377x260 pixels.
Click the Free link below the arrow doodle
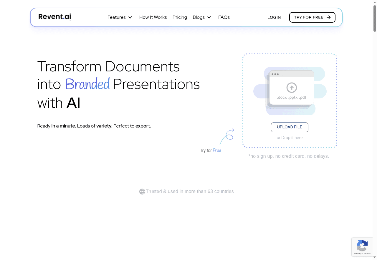pos(217,150)
